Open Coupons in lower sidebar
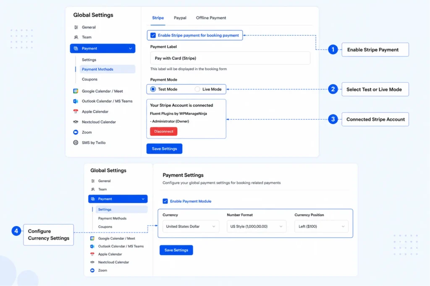Image resolution: width=430 pixels, height=286 pixels. click(x=105, y=227)
